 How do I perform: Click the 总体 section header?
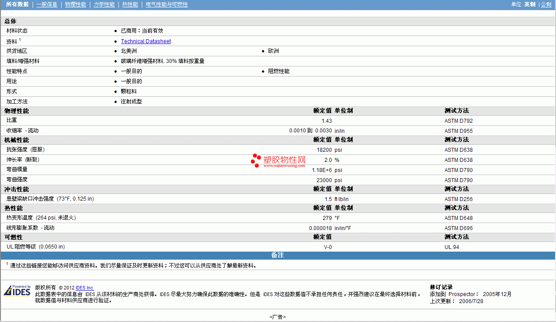11,21
